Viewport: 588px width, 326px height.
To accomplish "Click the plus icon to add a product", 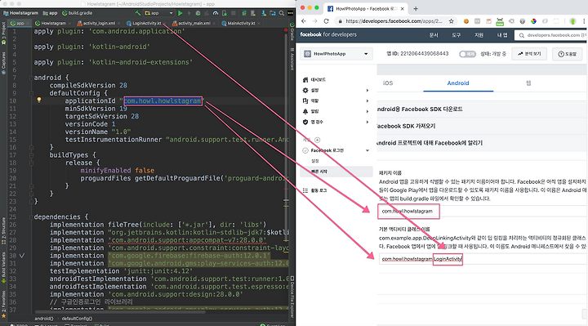I will 317,140.
